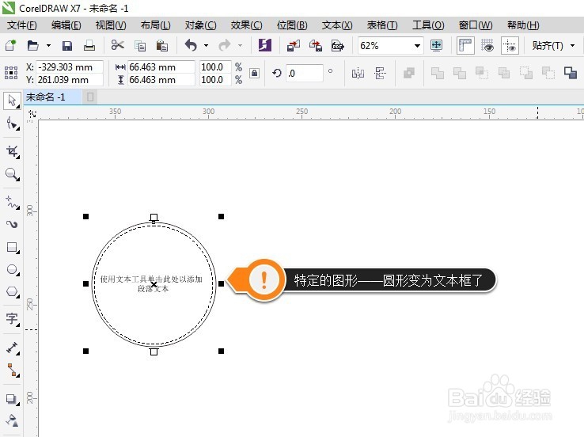The image size is (584, 437).
Task: Open the 对象(C) menu
Action: (x=200, y=25)
